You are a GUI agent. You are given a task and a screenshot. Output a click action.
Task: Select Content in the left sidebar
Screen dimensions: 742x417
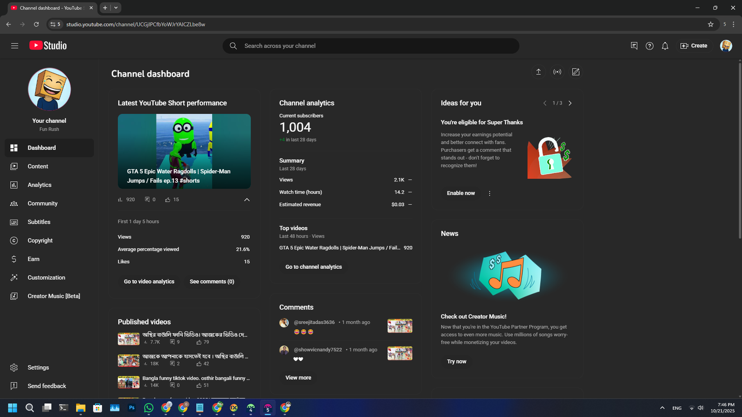pos(38,166)
